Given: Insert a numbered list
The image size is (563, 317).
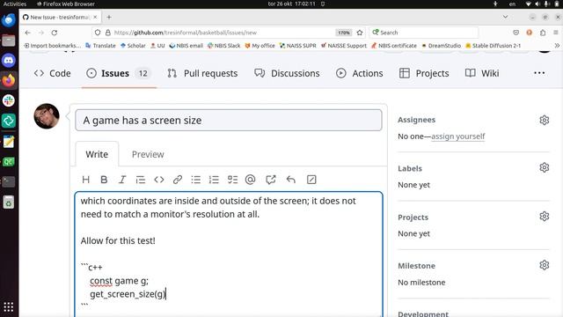Looking at the screenshot, I should pos(214,180).
